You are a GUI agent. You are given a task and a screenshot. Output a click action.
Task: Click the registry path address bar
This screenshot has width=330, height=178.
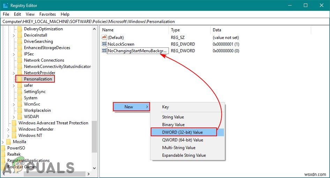point(165,22)
